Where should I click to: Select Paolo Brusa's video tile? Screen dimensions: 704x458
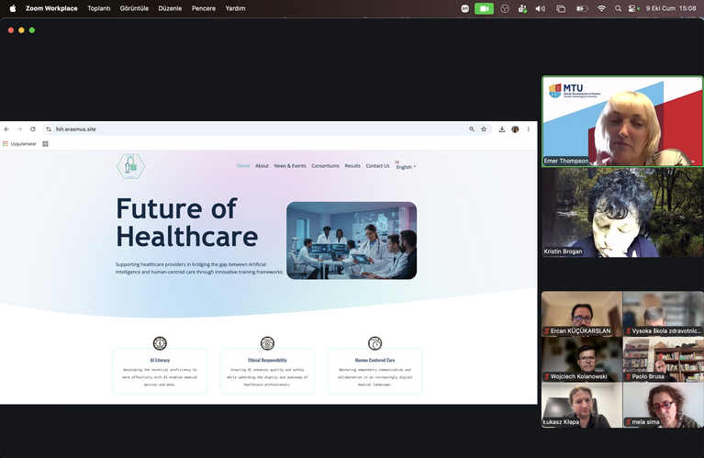663,359
